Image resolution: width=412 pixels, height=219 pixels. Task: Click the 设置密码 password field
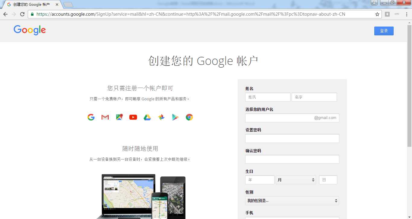(x=292, y=138)
